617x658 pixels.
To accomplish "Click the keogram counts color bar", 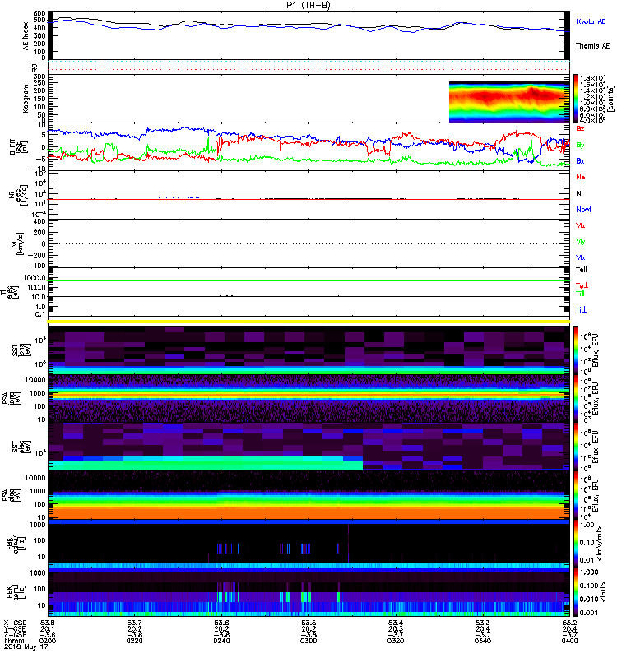I will [x=575, y=99].
